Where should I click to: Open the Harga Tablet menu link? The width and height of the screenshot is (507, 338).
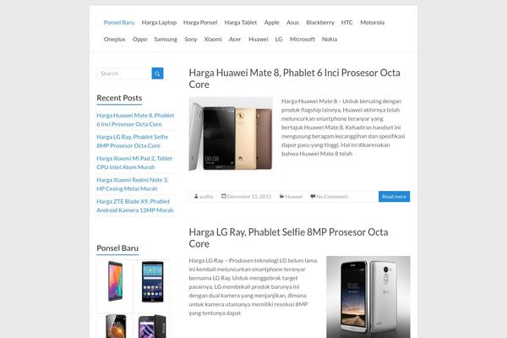tap(241, 22)
